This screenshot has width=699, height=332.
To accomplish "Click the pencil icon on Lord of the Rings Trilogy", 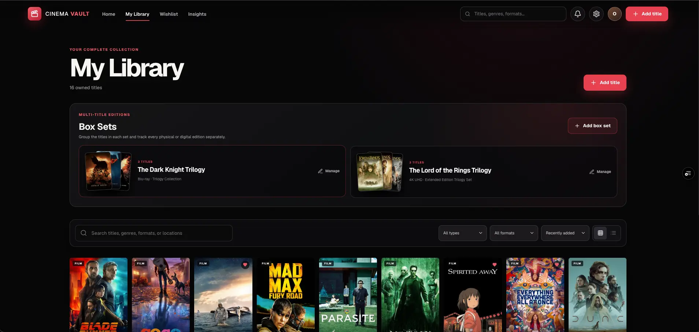I will (x=592, y=172).
